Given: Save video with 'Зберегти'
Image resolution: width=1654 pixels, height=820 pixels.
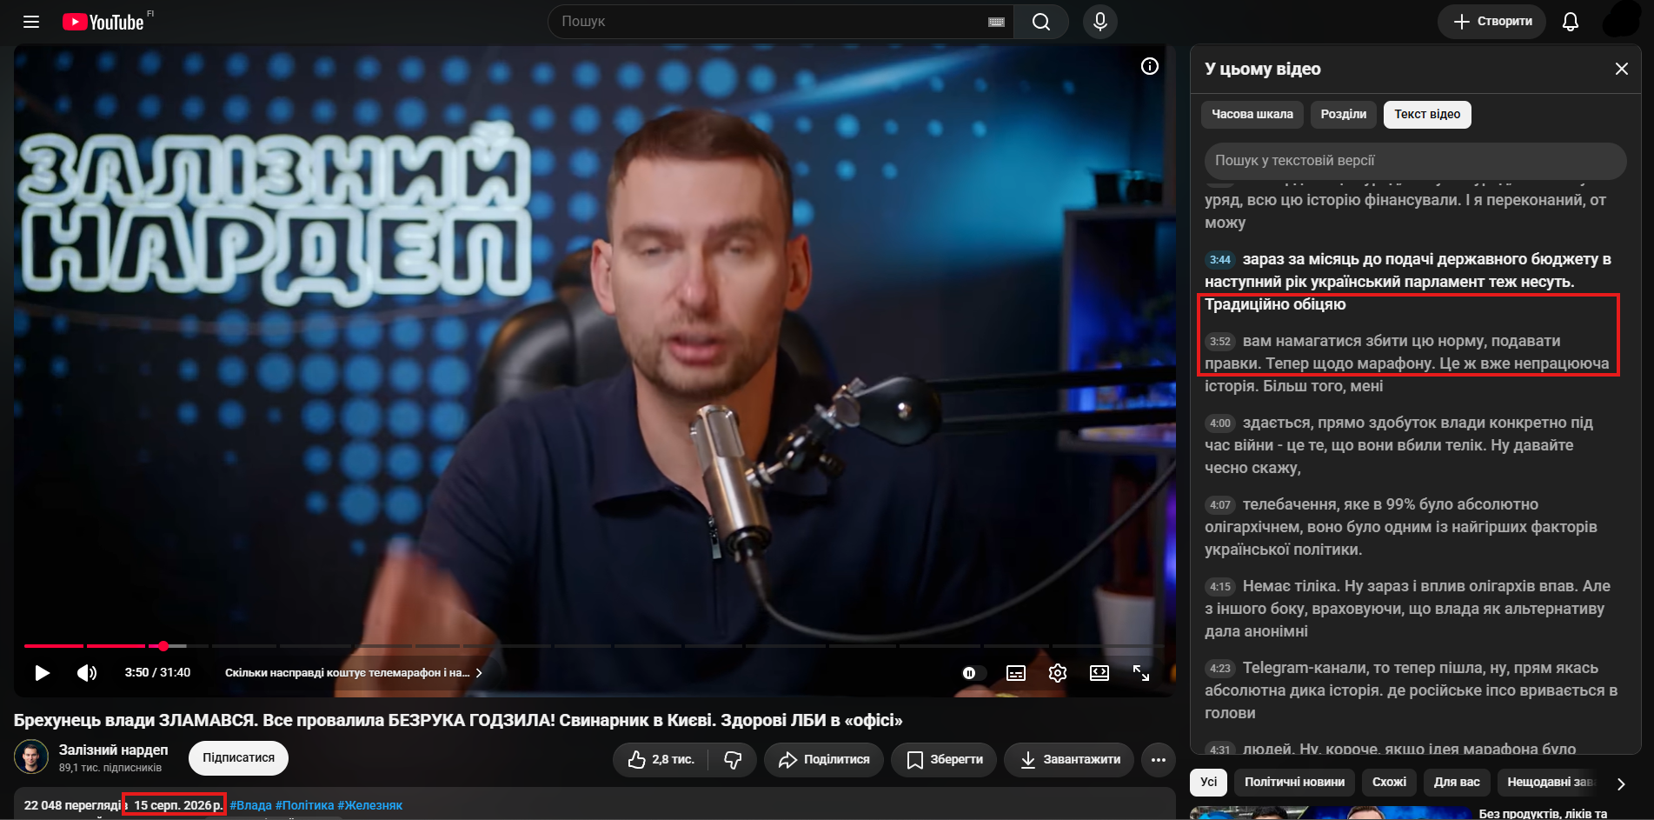Looking at the screenshot, I should click(x=943, y=760).
